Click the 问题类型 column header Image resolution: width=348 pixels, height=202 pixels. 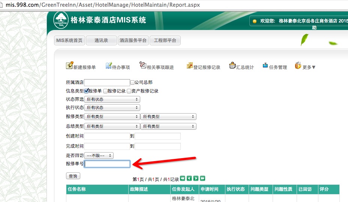pyautogui.click(x=261, y=189)
